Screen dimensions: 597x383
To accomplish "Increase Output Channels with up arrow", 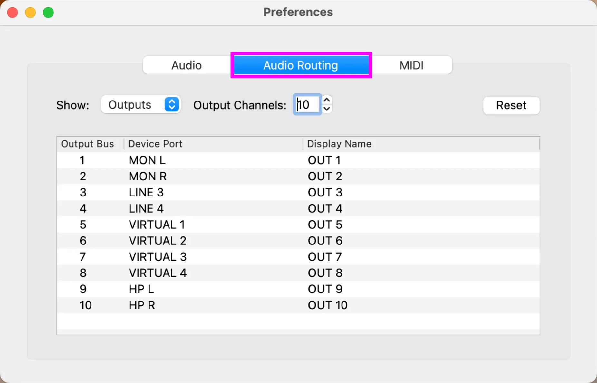I will [x=327, y=100].
